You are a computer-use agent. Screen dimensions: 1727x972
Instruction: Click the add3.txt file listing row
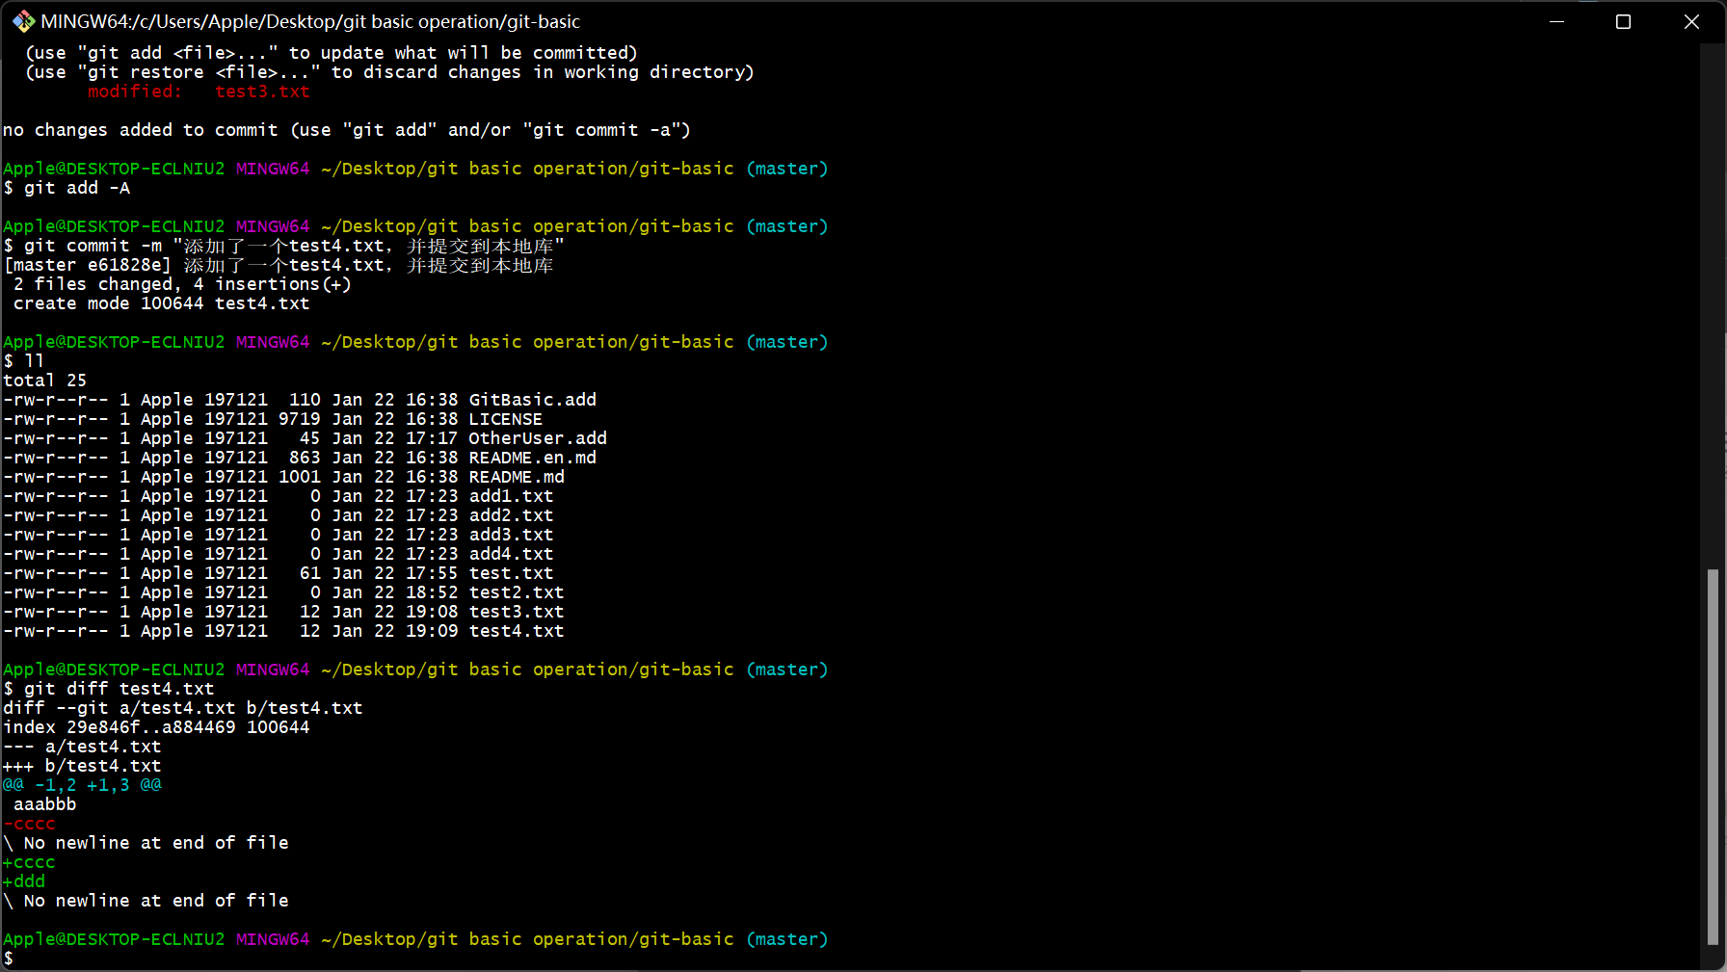click(279, 535)
